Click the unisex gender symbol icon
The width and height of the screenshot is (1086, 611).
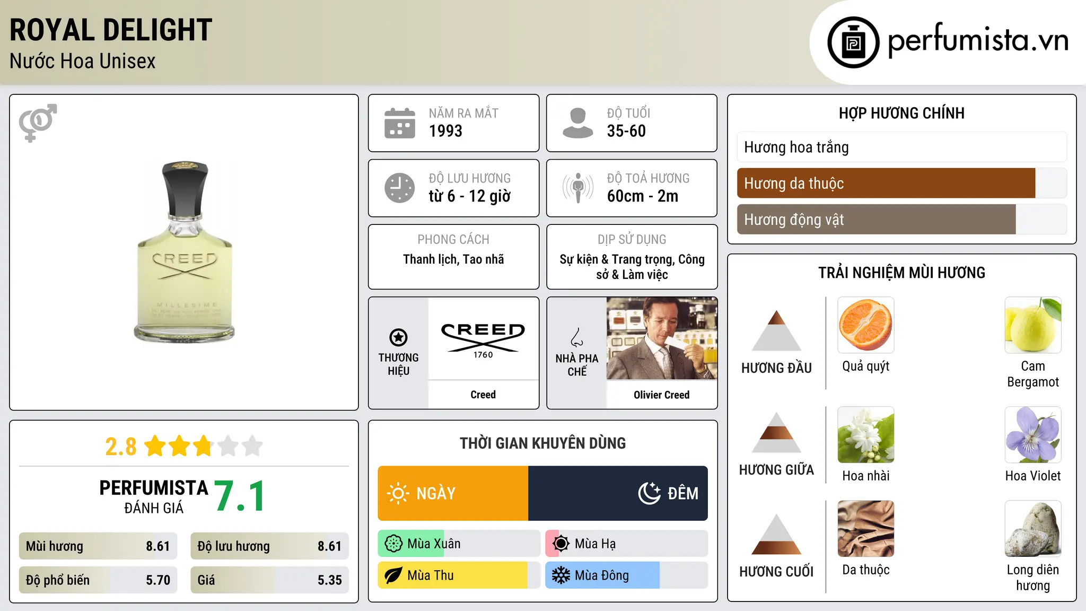click(38, 123)
